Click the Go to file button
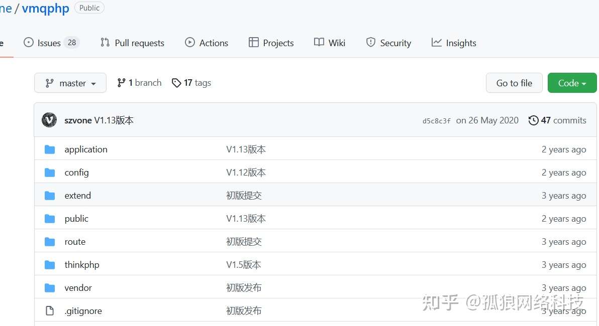 click(514, 83)
